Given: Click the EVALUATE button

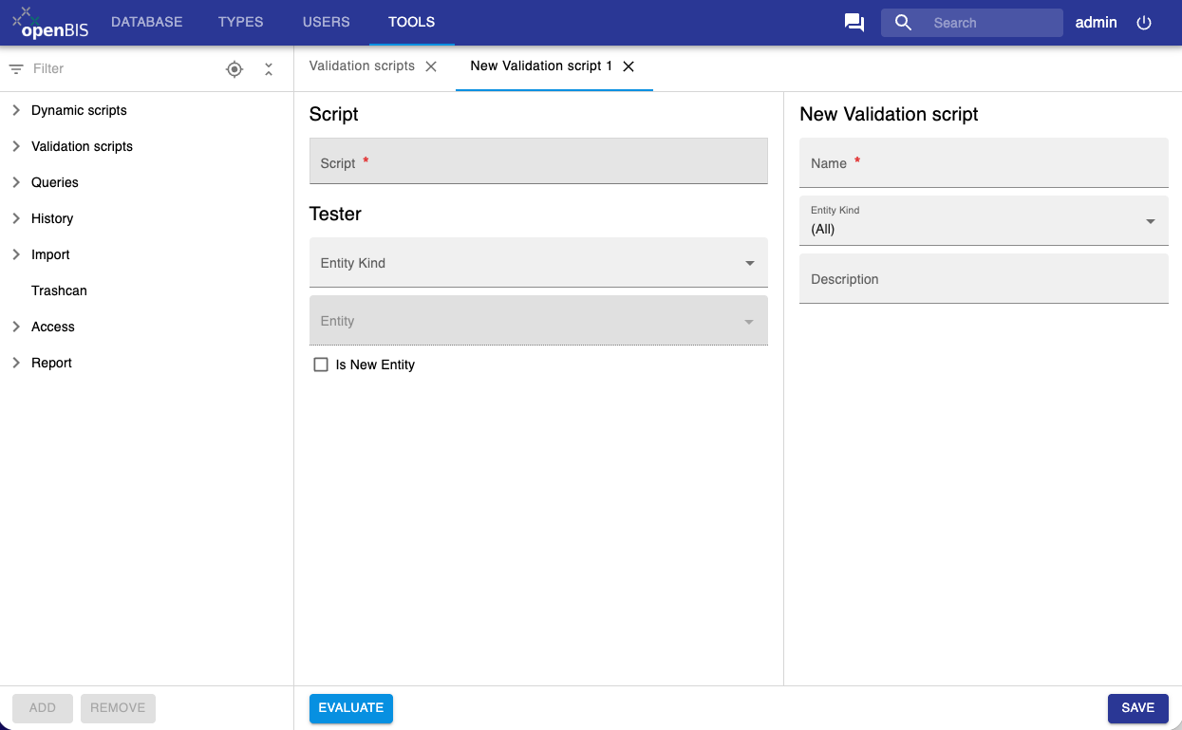Looking at the screenshot, I should 351,708.
